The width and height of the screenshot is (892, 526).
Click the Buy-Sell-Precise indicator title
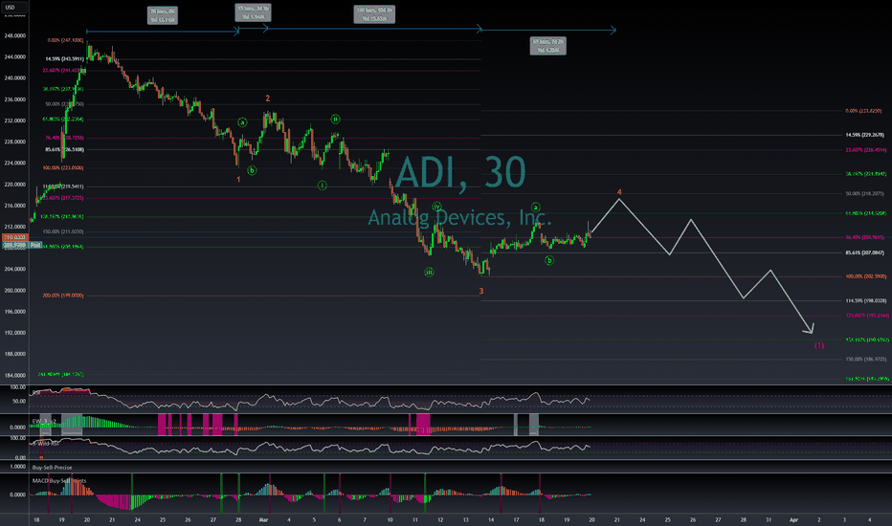(53, 468)
